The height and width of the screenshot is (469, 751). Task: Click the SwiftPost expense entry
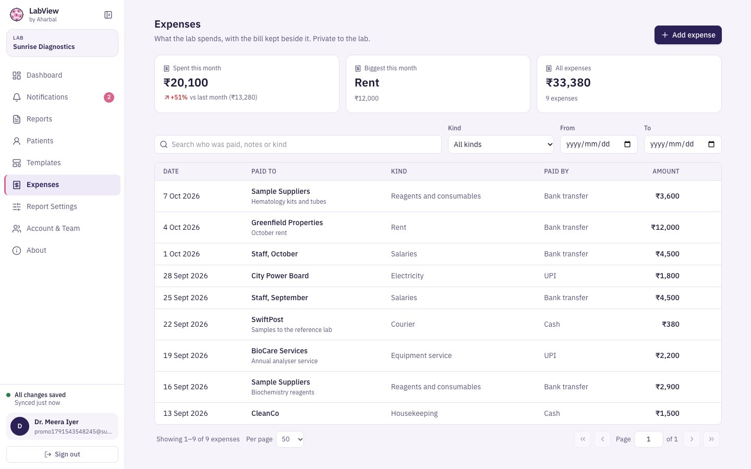[438, 325]
